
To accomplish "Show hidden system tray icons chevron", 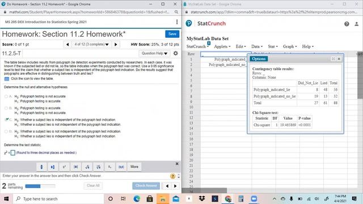I will [x=275, y=199].
